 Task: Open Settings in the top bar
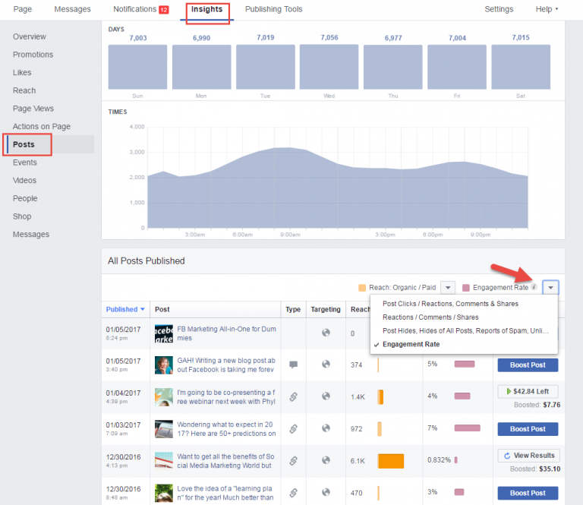(x=499, y=9)
